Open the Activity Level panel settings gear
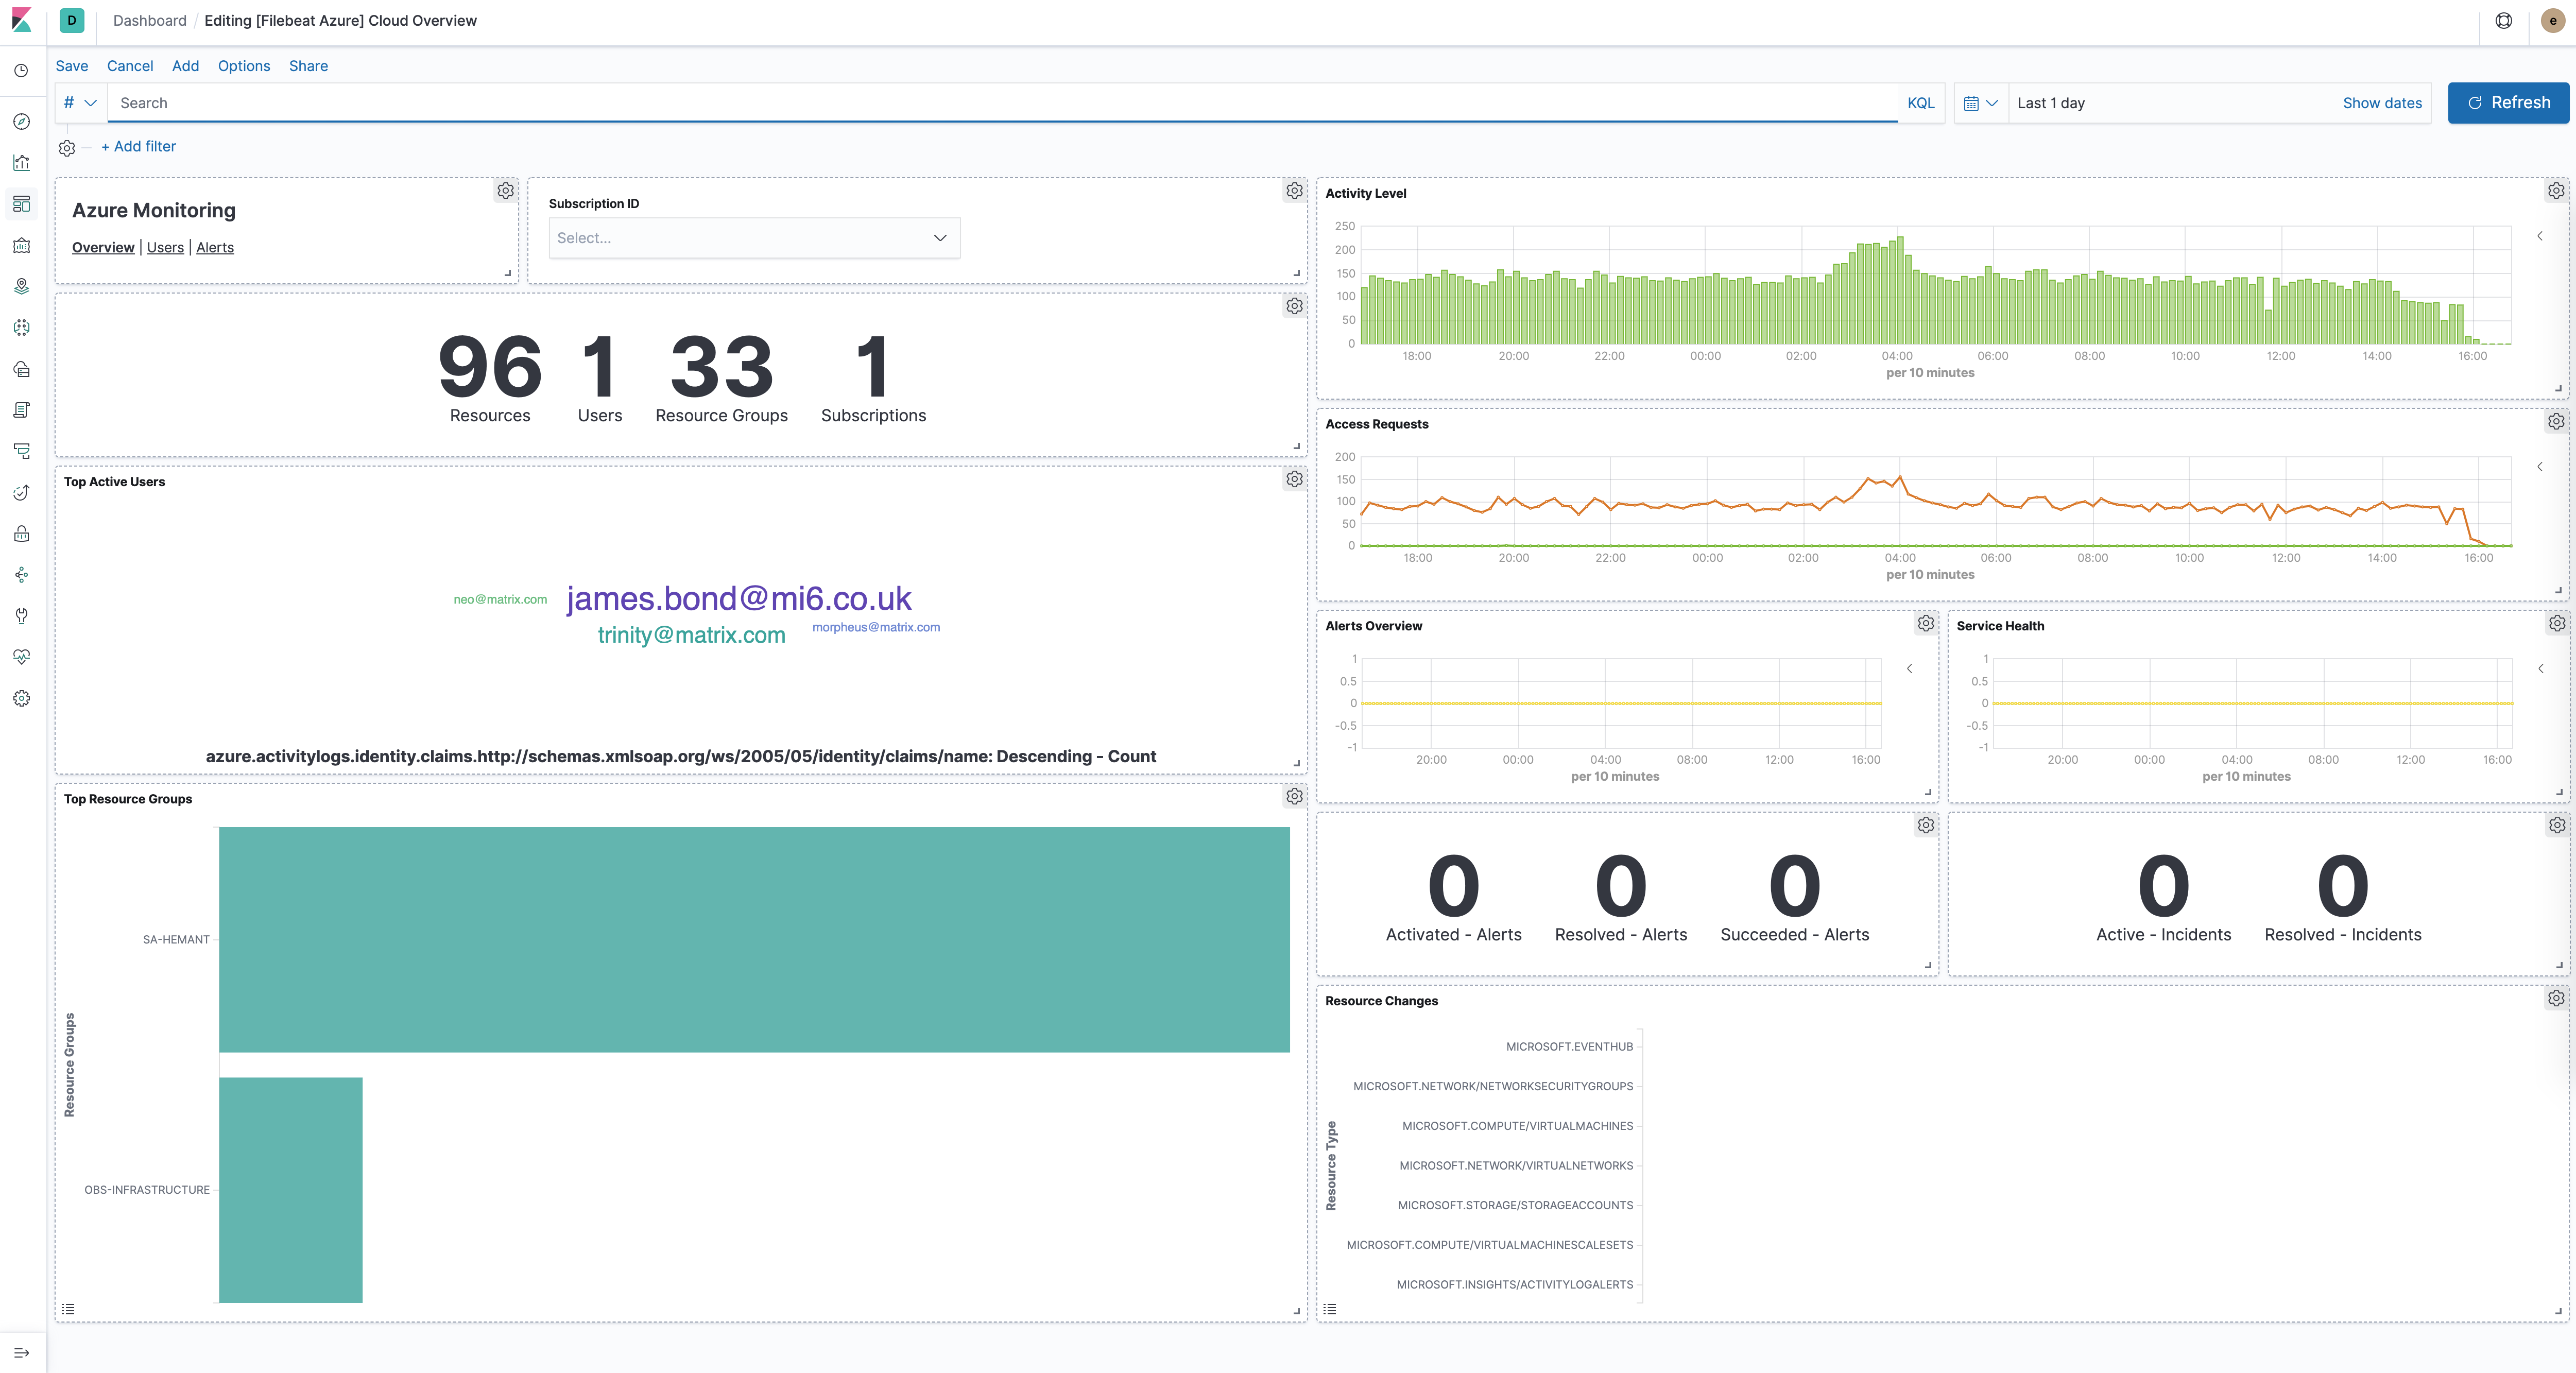Viewport: 2576px width, 1373px height. [x=2556, y=190]
